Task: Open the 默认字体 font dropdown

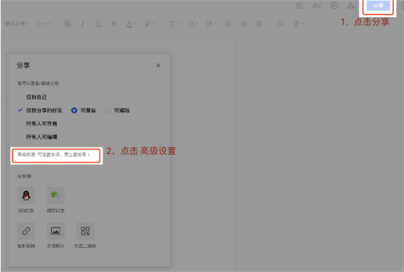Action: pyautogui.click(x=18, y=24)
